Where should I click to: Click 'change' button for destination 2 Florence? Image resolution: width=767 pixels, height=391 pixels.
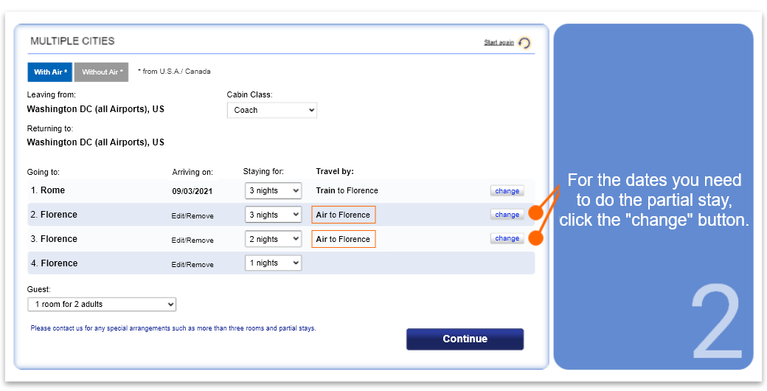[507, 215]
